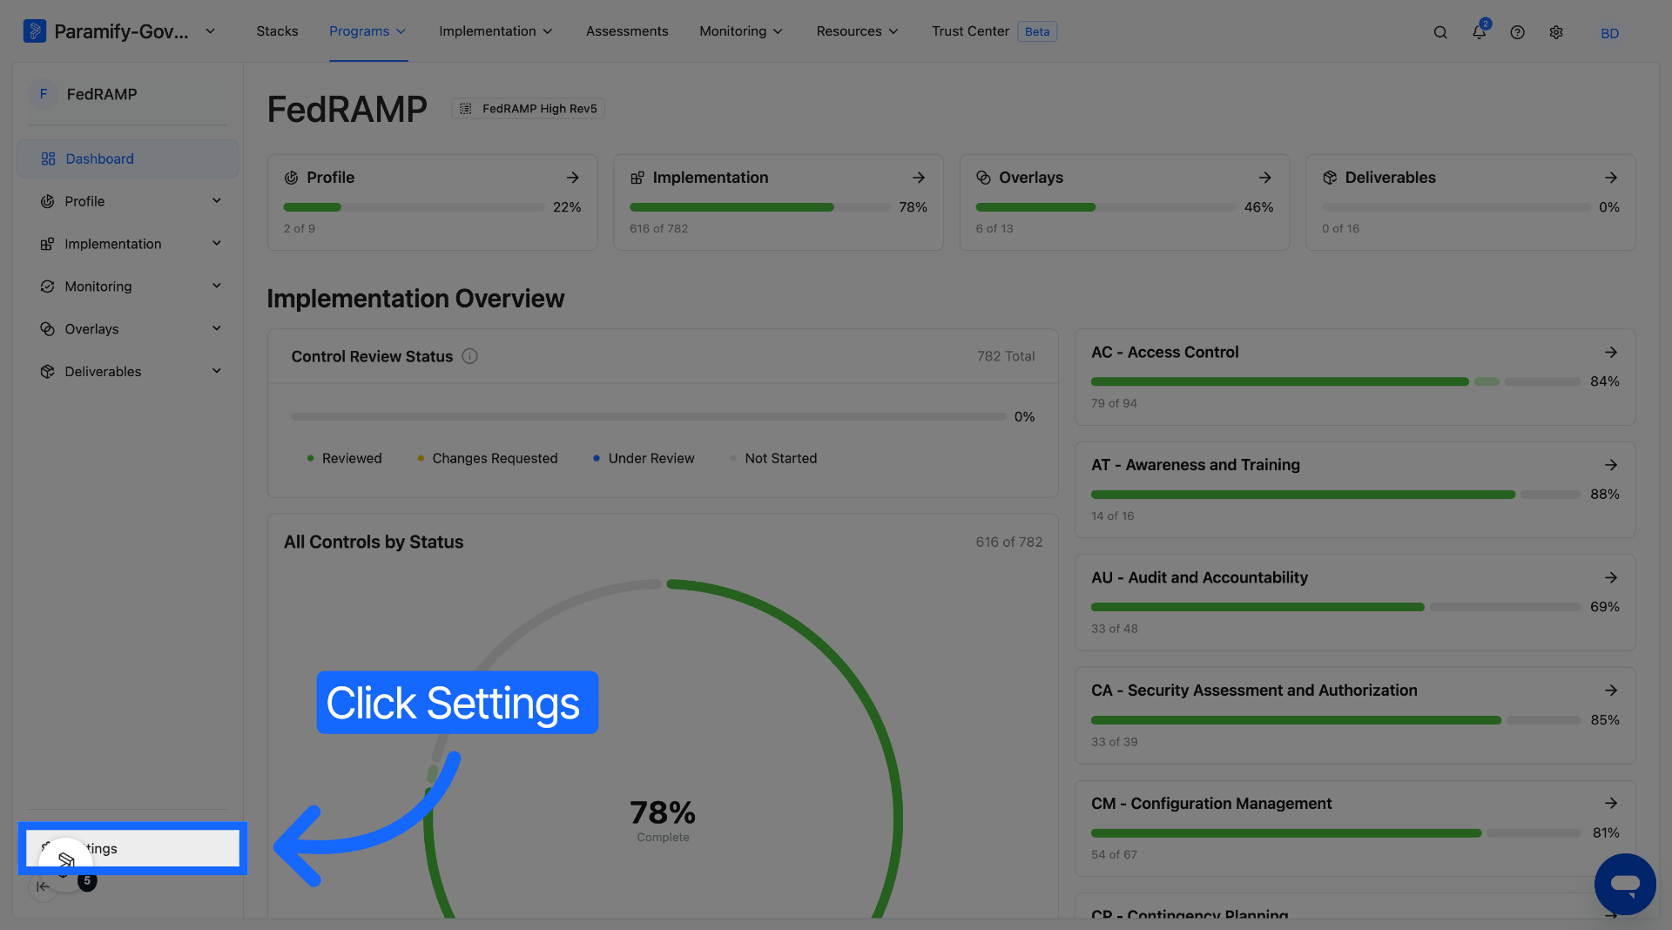The width and height of the screenshot is (1672, 930).
Task: Collapse the sidebar with the arrow icon
Action: 43,886
